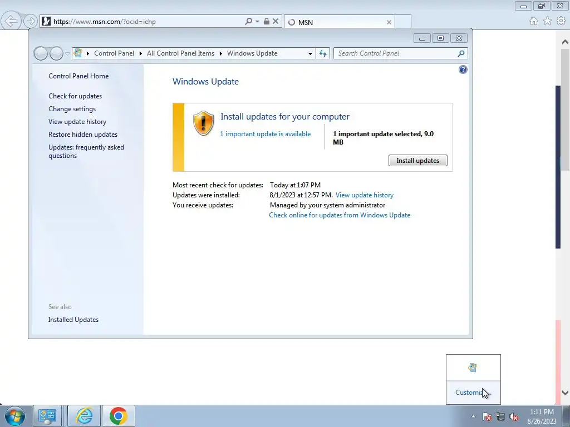Expand the arrow before Control Panel breadcrumb
The width and height of the screenshot is (570, 427).
click(x=88, y=53)
